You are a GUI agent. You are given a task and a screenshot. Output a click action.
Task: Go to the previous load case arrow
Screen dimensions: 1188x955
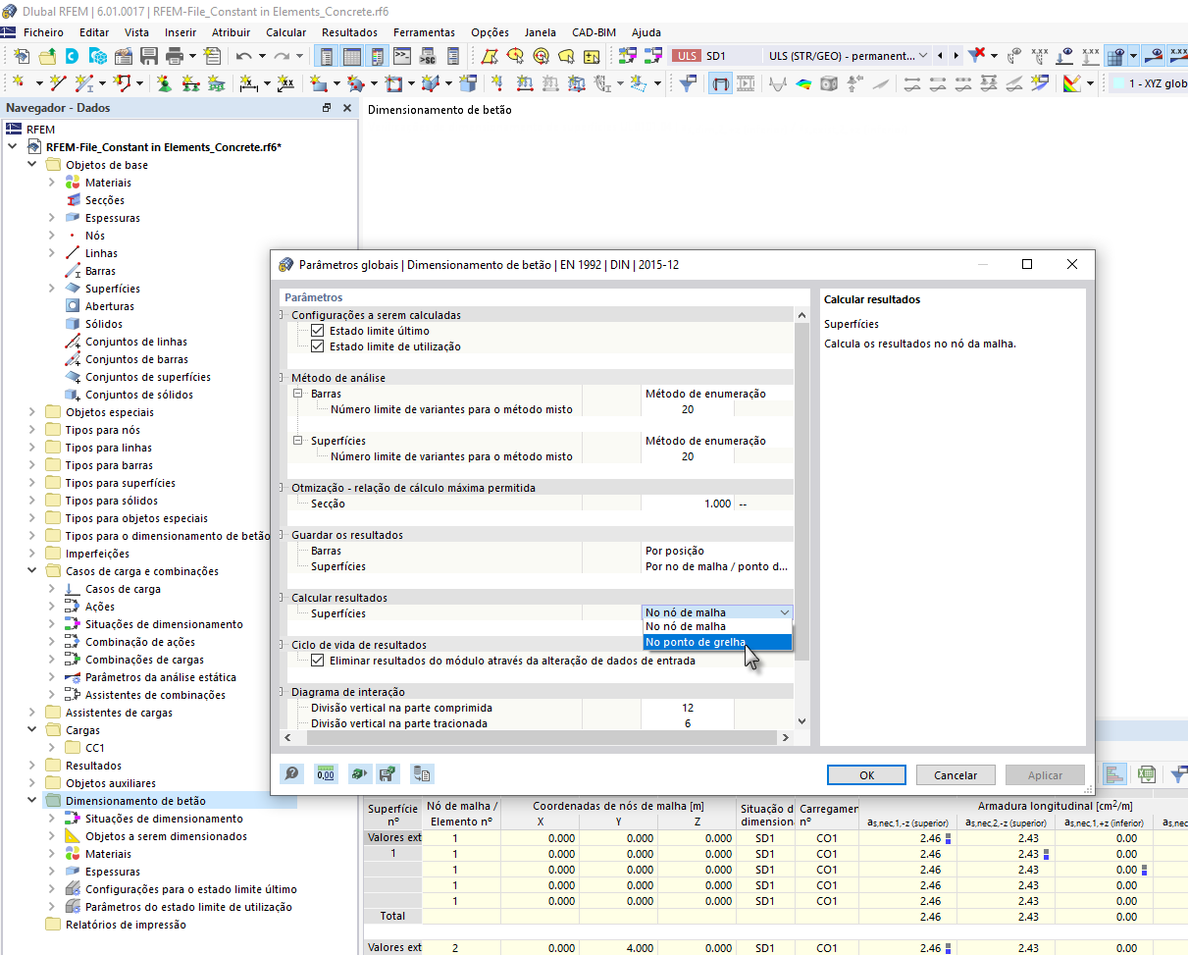point(940,55)
